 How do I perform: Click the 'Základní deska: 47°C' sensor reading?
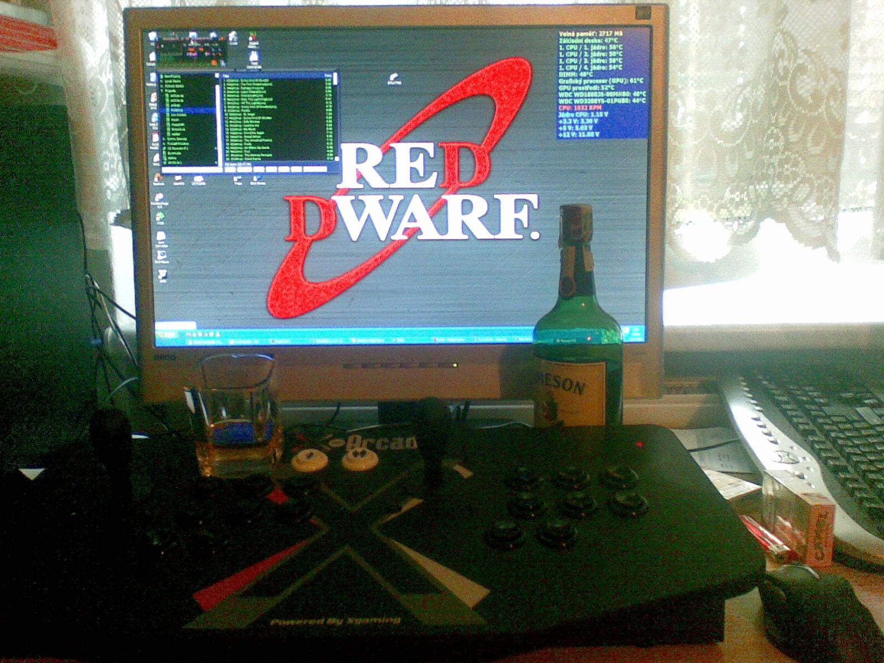(589, 41)
